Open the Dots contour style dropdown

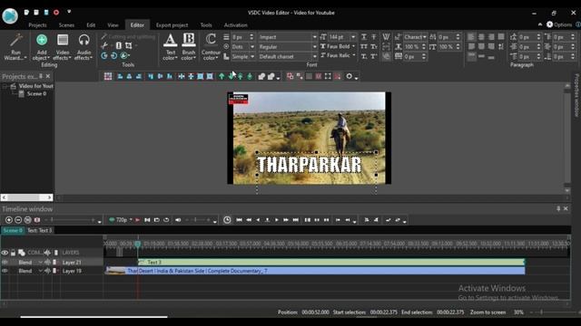(x=243, y=46)
